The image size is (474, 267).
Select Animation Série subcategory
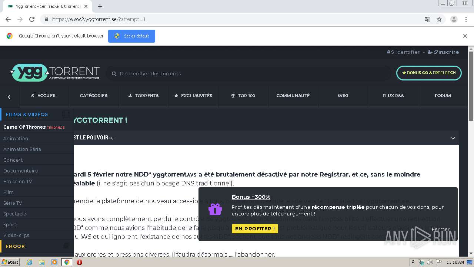coord(22,149)
